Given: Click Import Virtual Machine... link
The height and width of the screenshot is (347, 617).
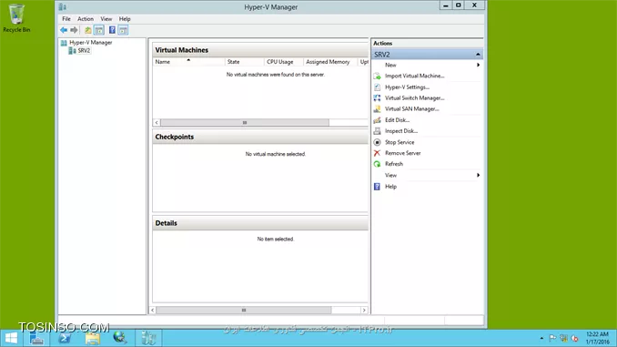Looking at the screenshot, I should 414,76.
